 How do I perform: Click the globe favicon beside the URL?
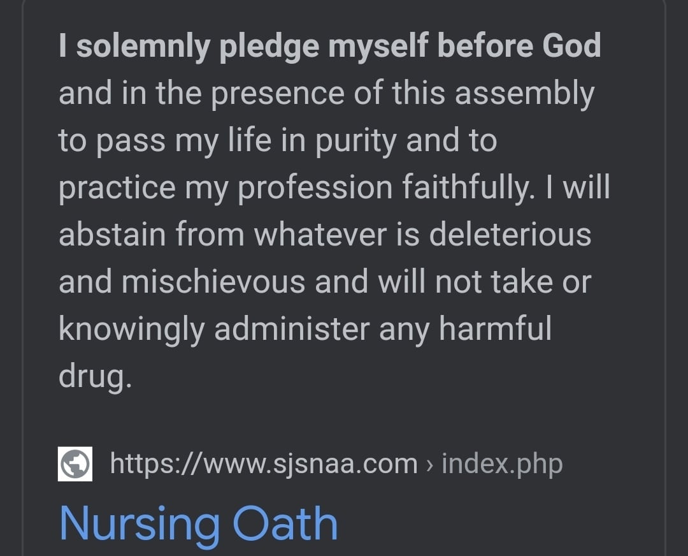click(75, 464)
